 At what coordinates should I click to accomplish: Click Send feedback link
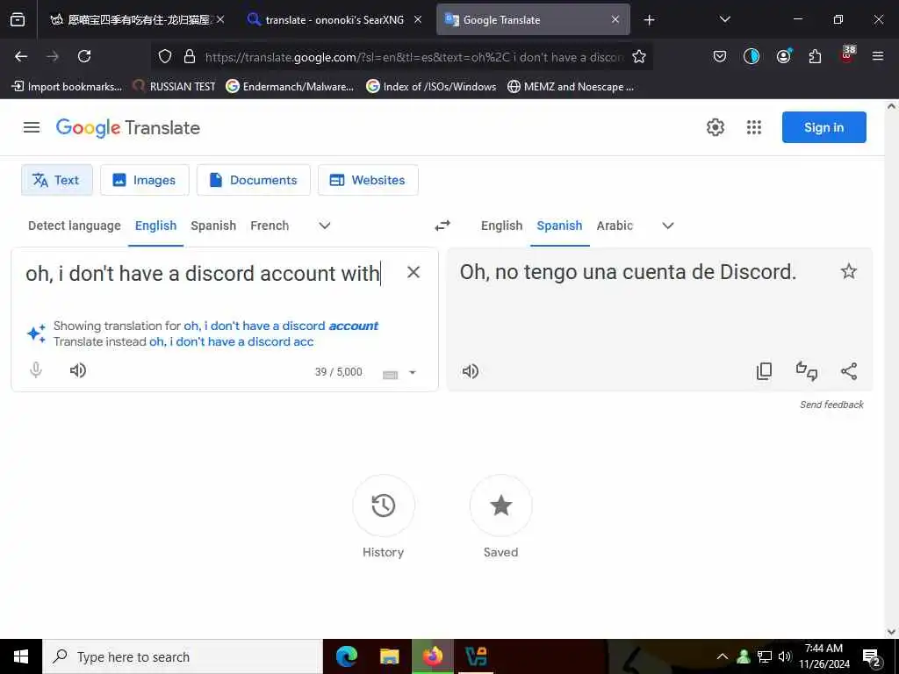click(x=831, y=405)
